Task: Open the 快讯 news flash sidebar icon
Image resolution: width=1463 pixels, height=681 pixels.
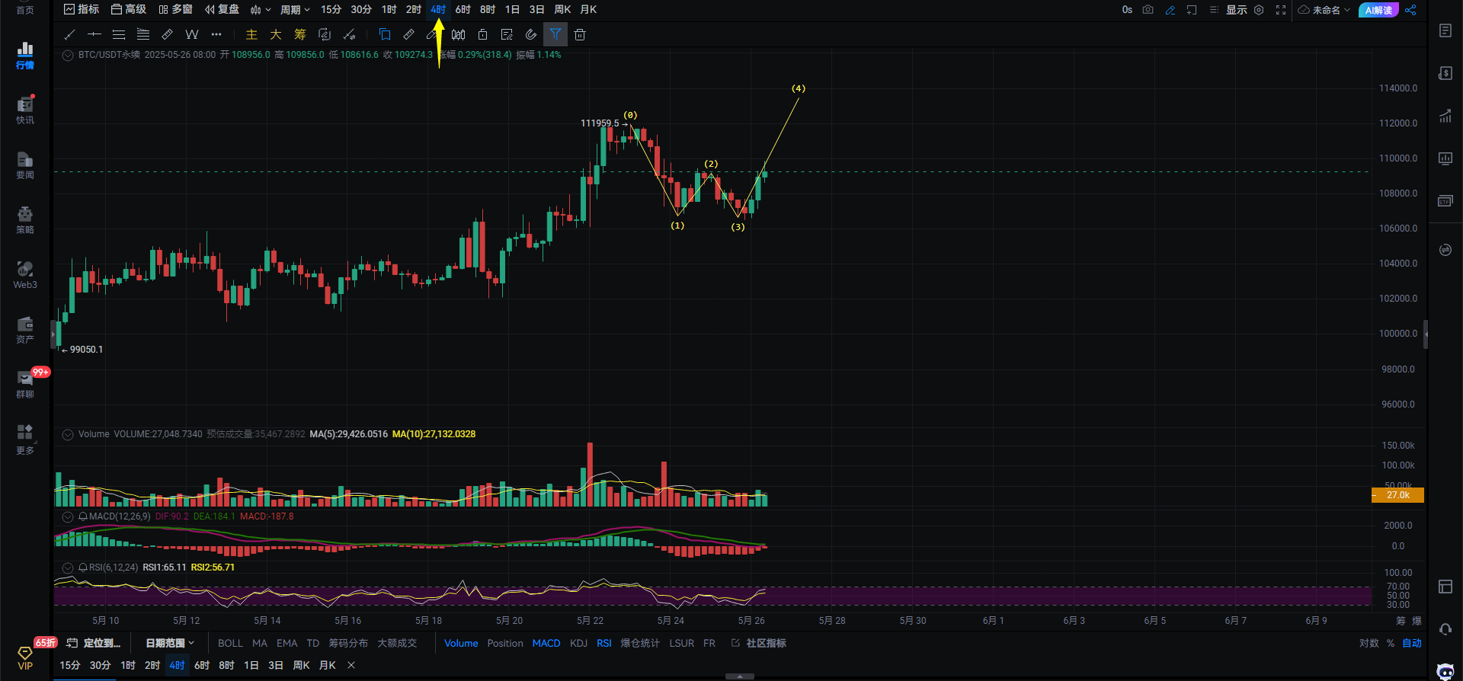Action: coord(25,110)
